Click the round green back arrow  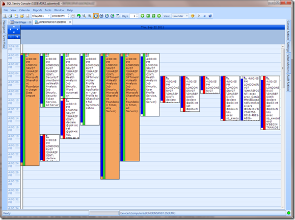[143, 16]
